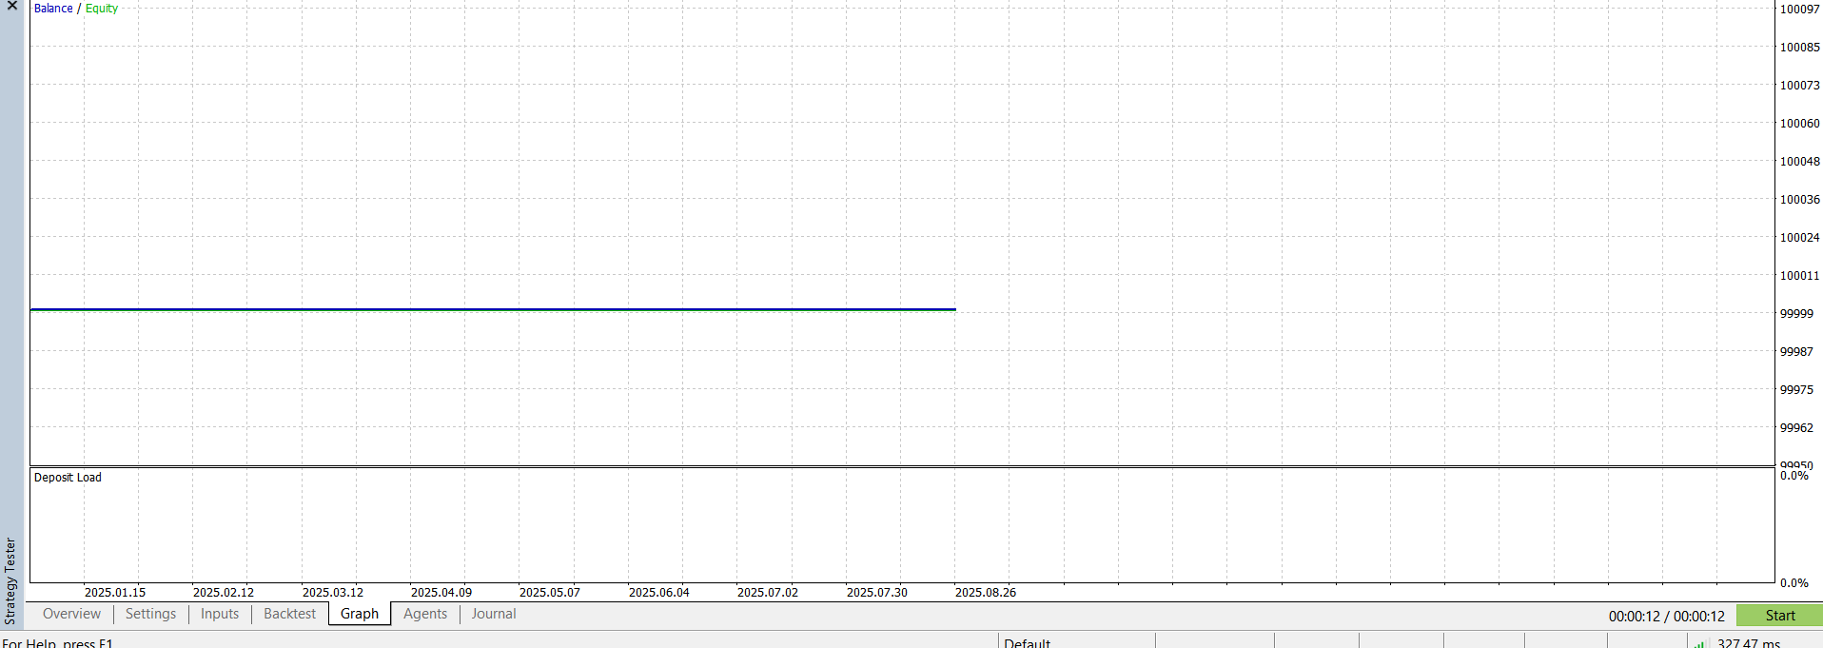Click the 99999 axis value
This screenshot has width=1823, height=648.
click(1796, 313)
